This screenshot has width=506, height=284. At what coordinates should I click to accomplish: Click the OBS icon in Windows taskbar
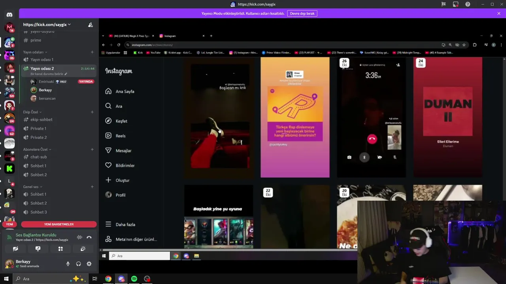[147, 279]
